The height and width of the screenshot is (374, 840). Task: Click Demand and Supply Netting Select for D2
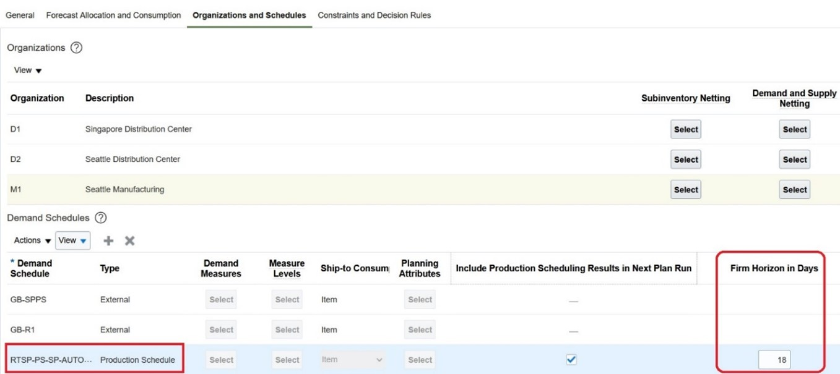pyautogui.click(x=794, y=159)
